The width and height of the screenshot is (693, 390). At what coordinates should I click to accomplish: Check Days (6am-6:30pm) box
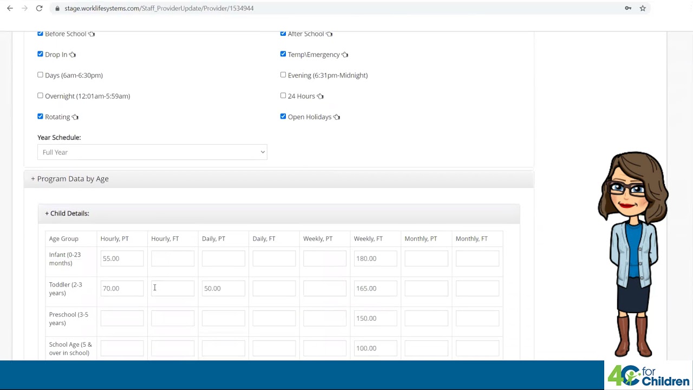tap(40, 75)
